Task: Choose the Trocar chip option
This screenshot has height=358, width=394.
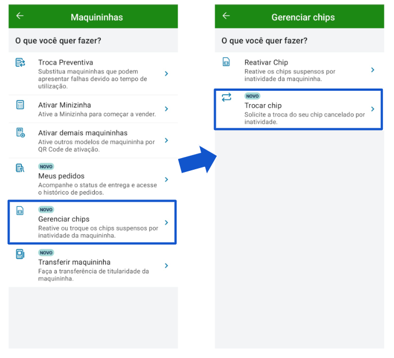Action: point(299,109)
